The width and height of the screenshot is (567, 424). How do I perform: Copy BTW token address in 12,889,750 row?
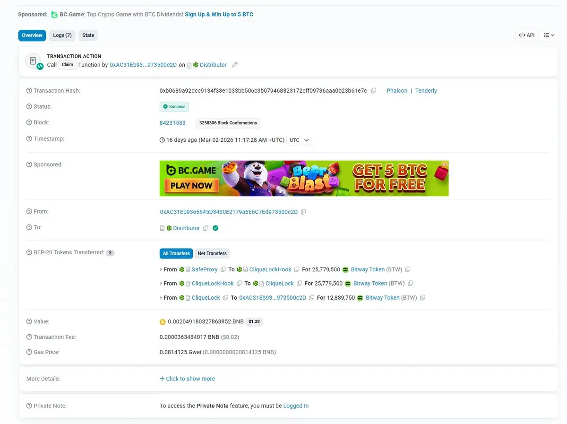423,298
